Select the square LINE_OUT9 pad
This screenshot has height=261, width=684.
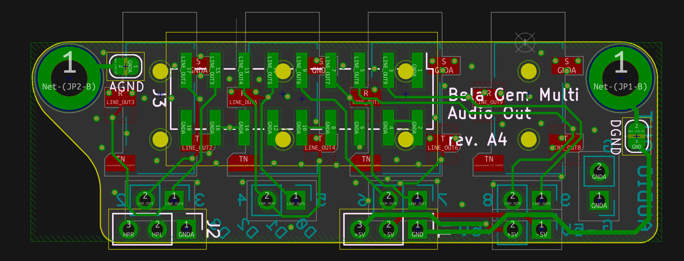pos(541,200)
